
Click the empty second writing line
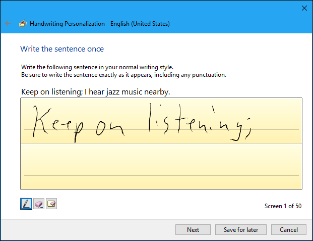[x=161, y=167]
